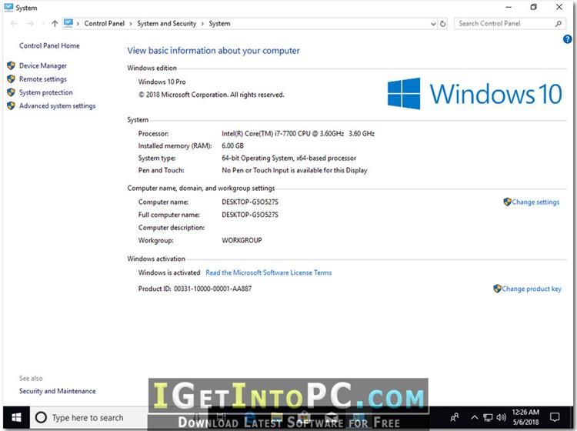Click the installed memory value 6.00 GB
Viewport: 577px width, 431px height.
tap(232, 145)
